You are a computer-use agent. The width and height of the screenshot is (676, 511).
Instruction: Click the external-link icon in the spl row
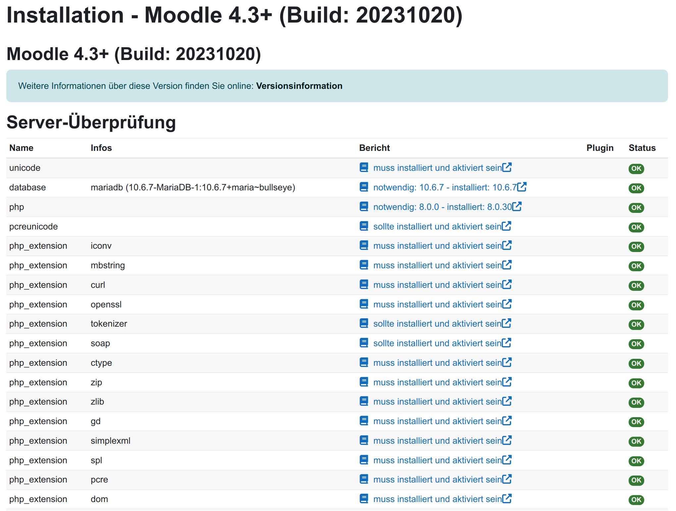tap(507, 460)
